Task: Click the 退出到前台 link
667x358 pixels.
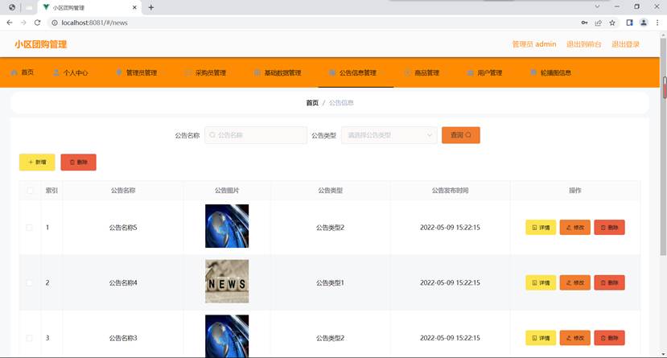Action: coord(583,44)
